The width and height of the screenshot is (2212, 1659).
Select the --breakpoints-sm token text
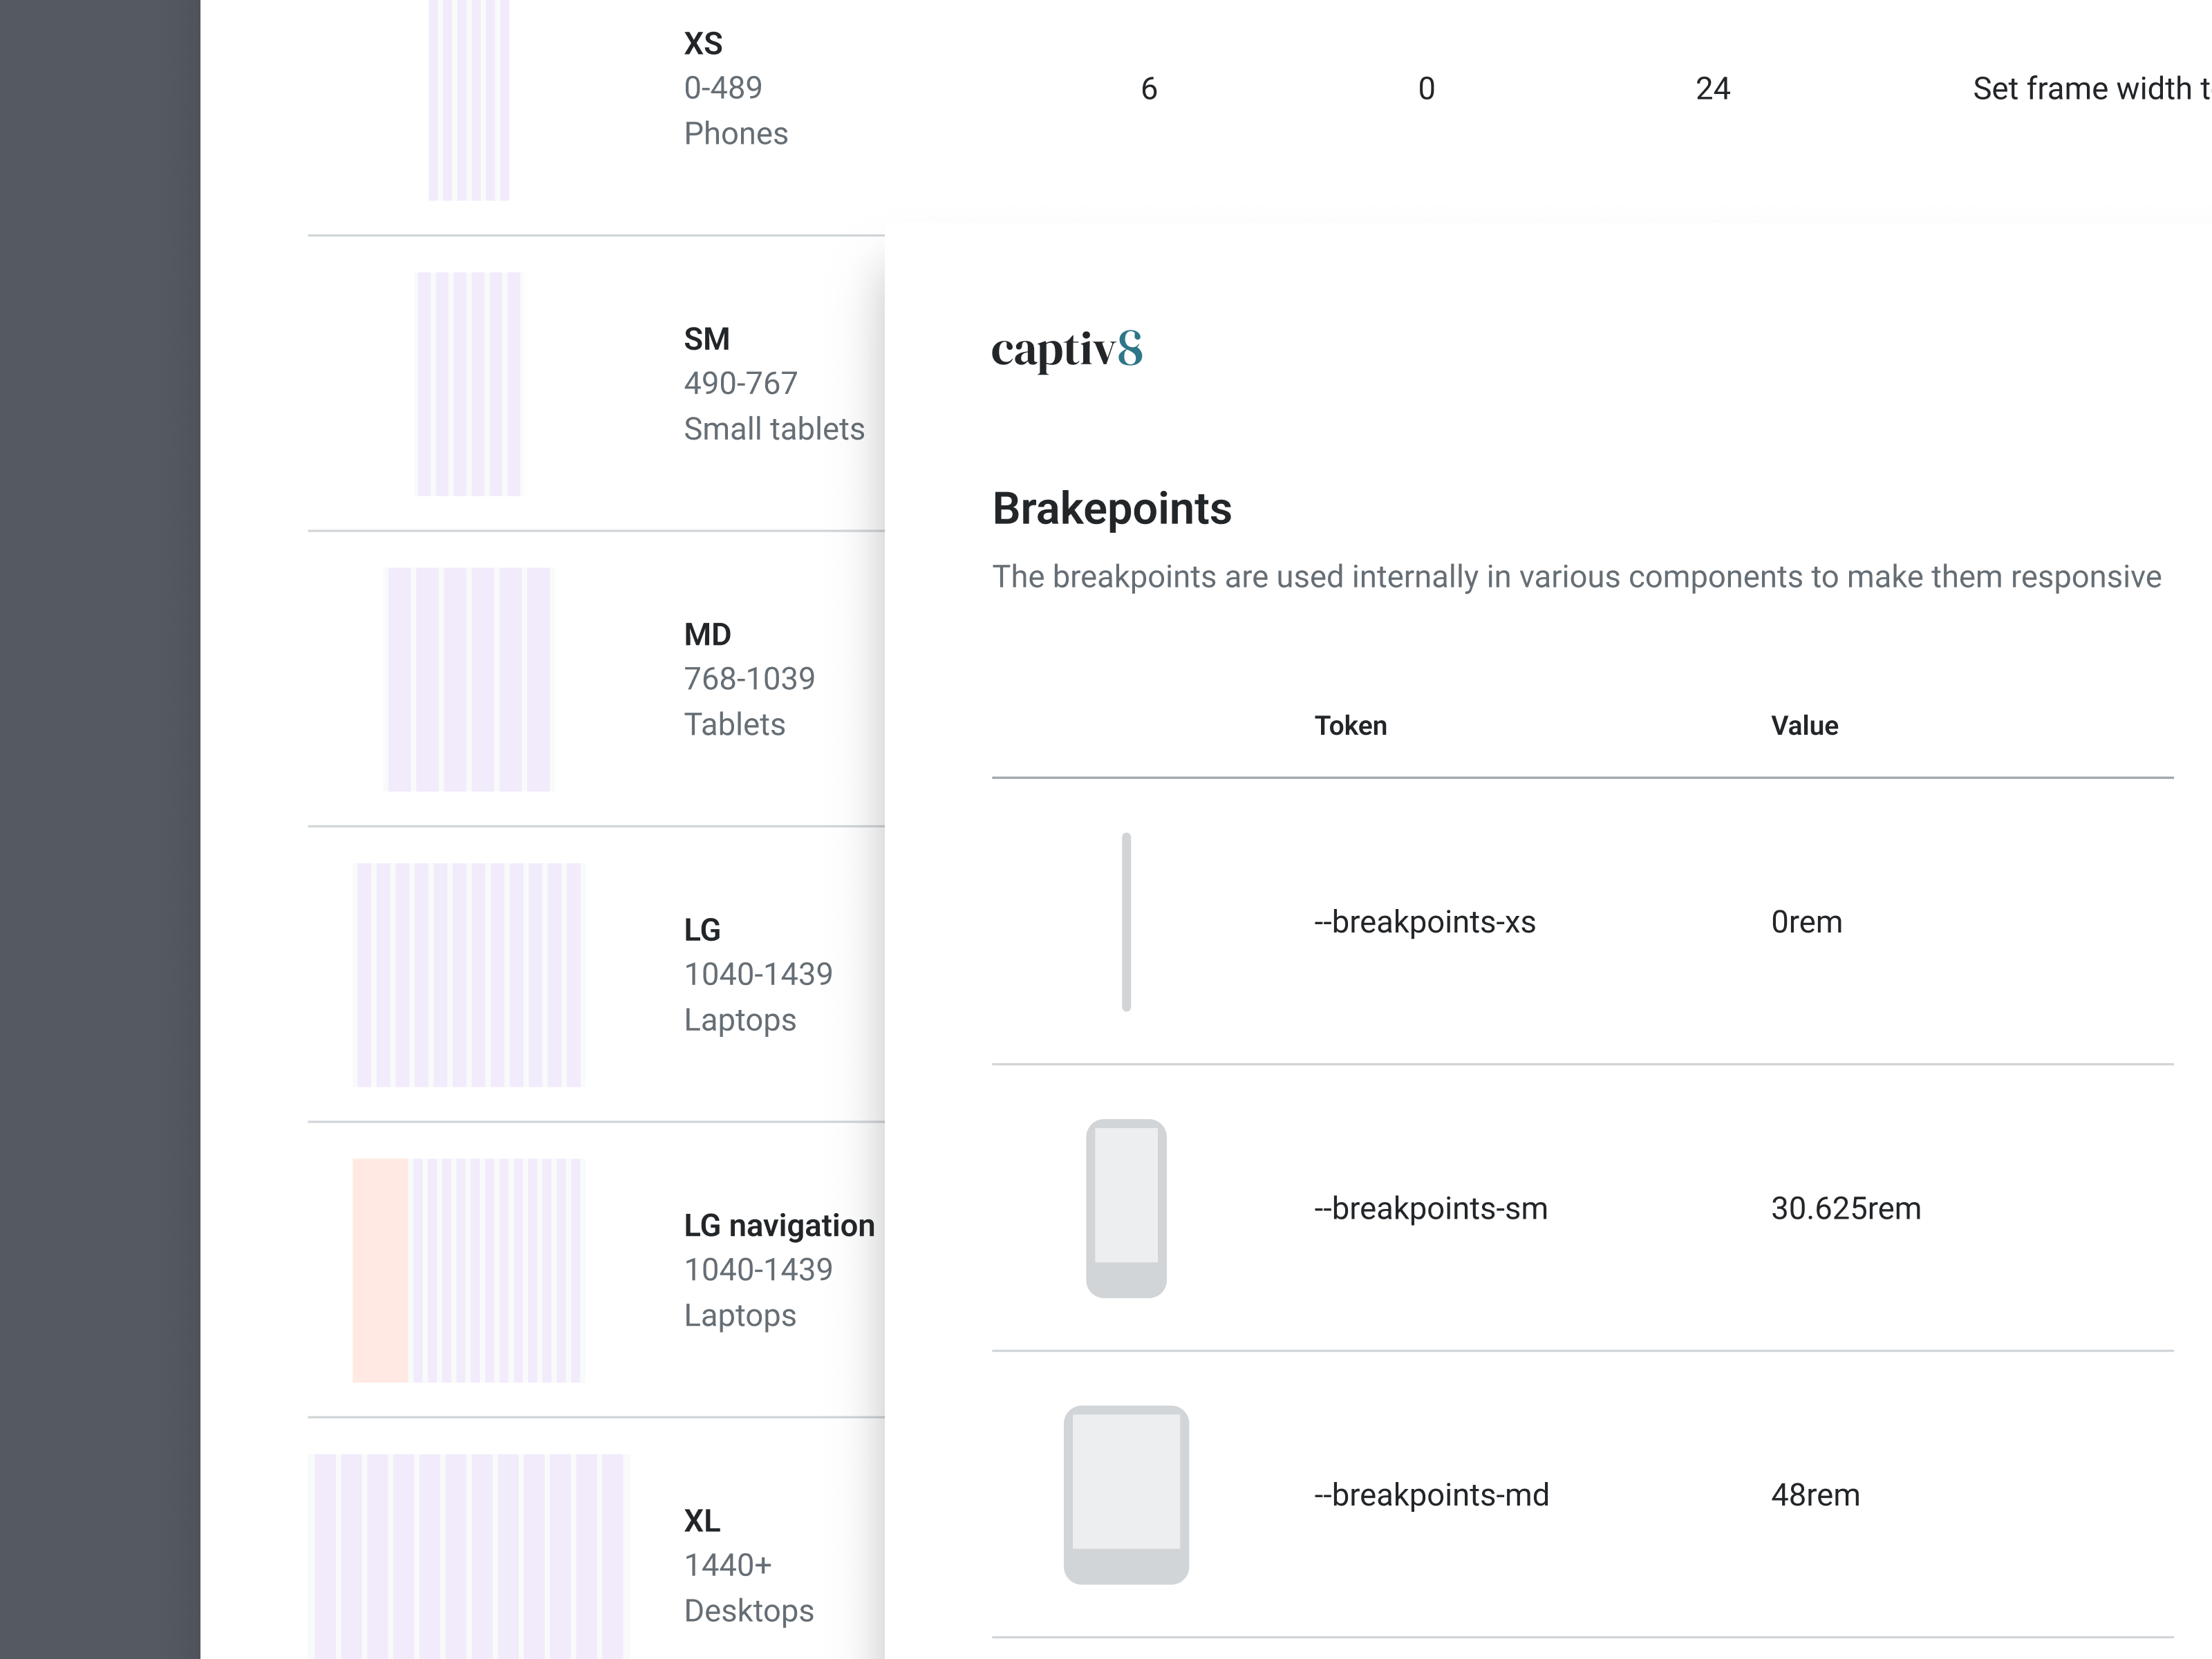pos(1430,1208)
